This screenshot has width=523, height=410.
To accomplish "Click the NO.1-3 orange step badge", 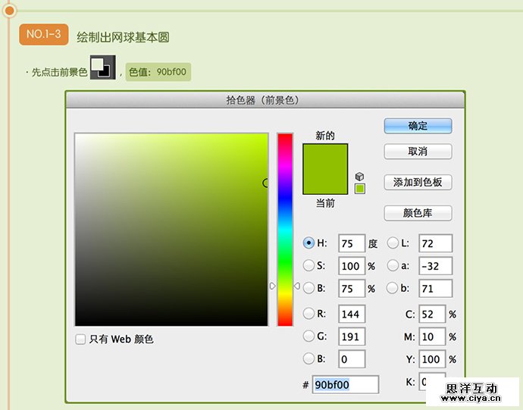I will [x=44, y=34].
